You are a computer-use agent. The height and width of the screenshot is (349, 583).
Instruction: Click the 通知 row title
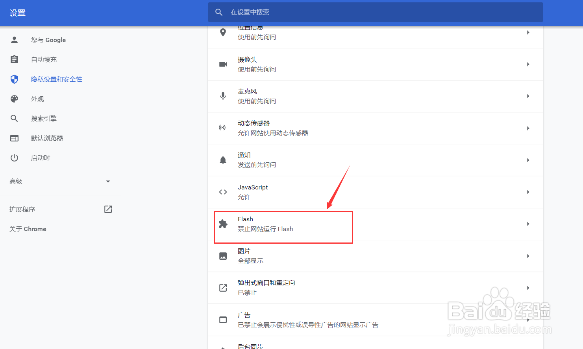pos(244,155)
